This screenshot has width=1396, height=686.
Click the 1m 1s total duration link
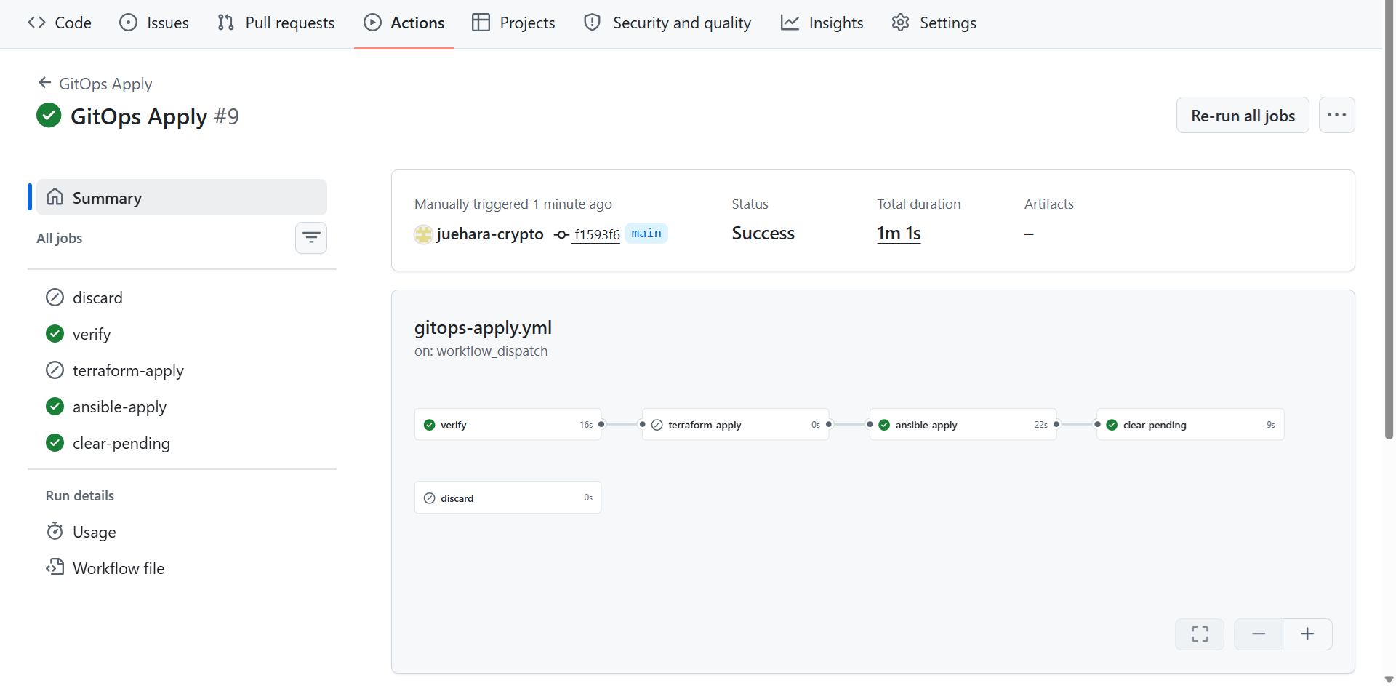pos(899,234)
